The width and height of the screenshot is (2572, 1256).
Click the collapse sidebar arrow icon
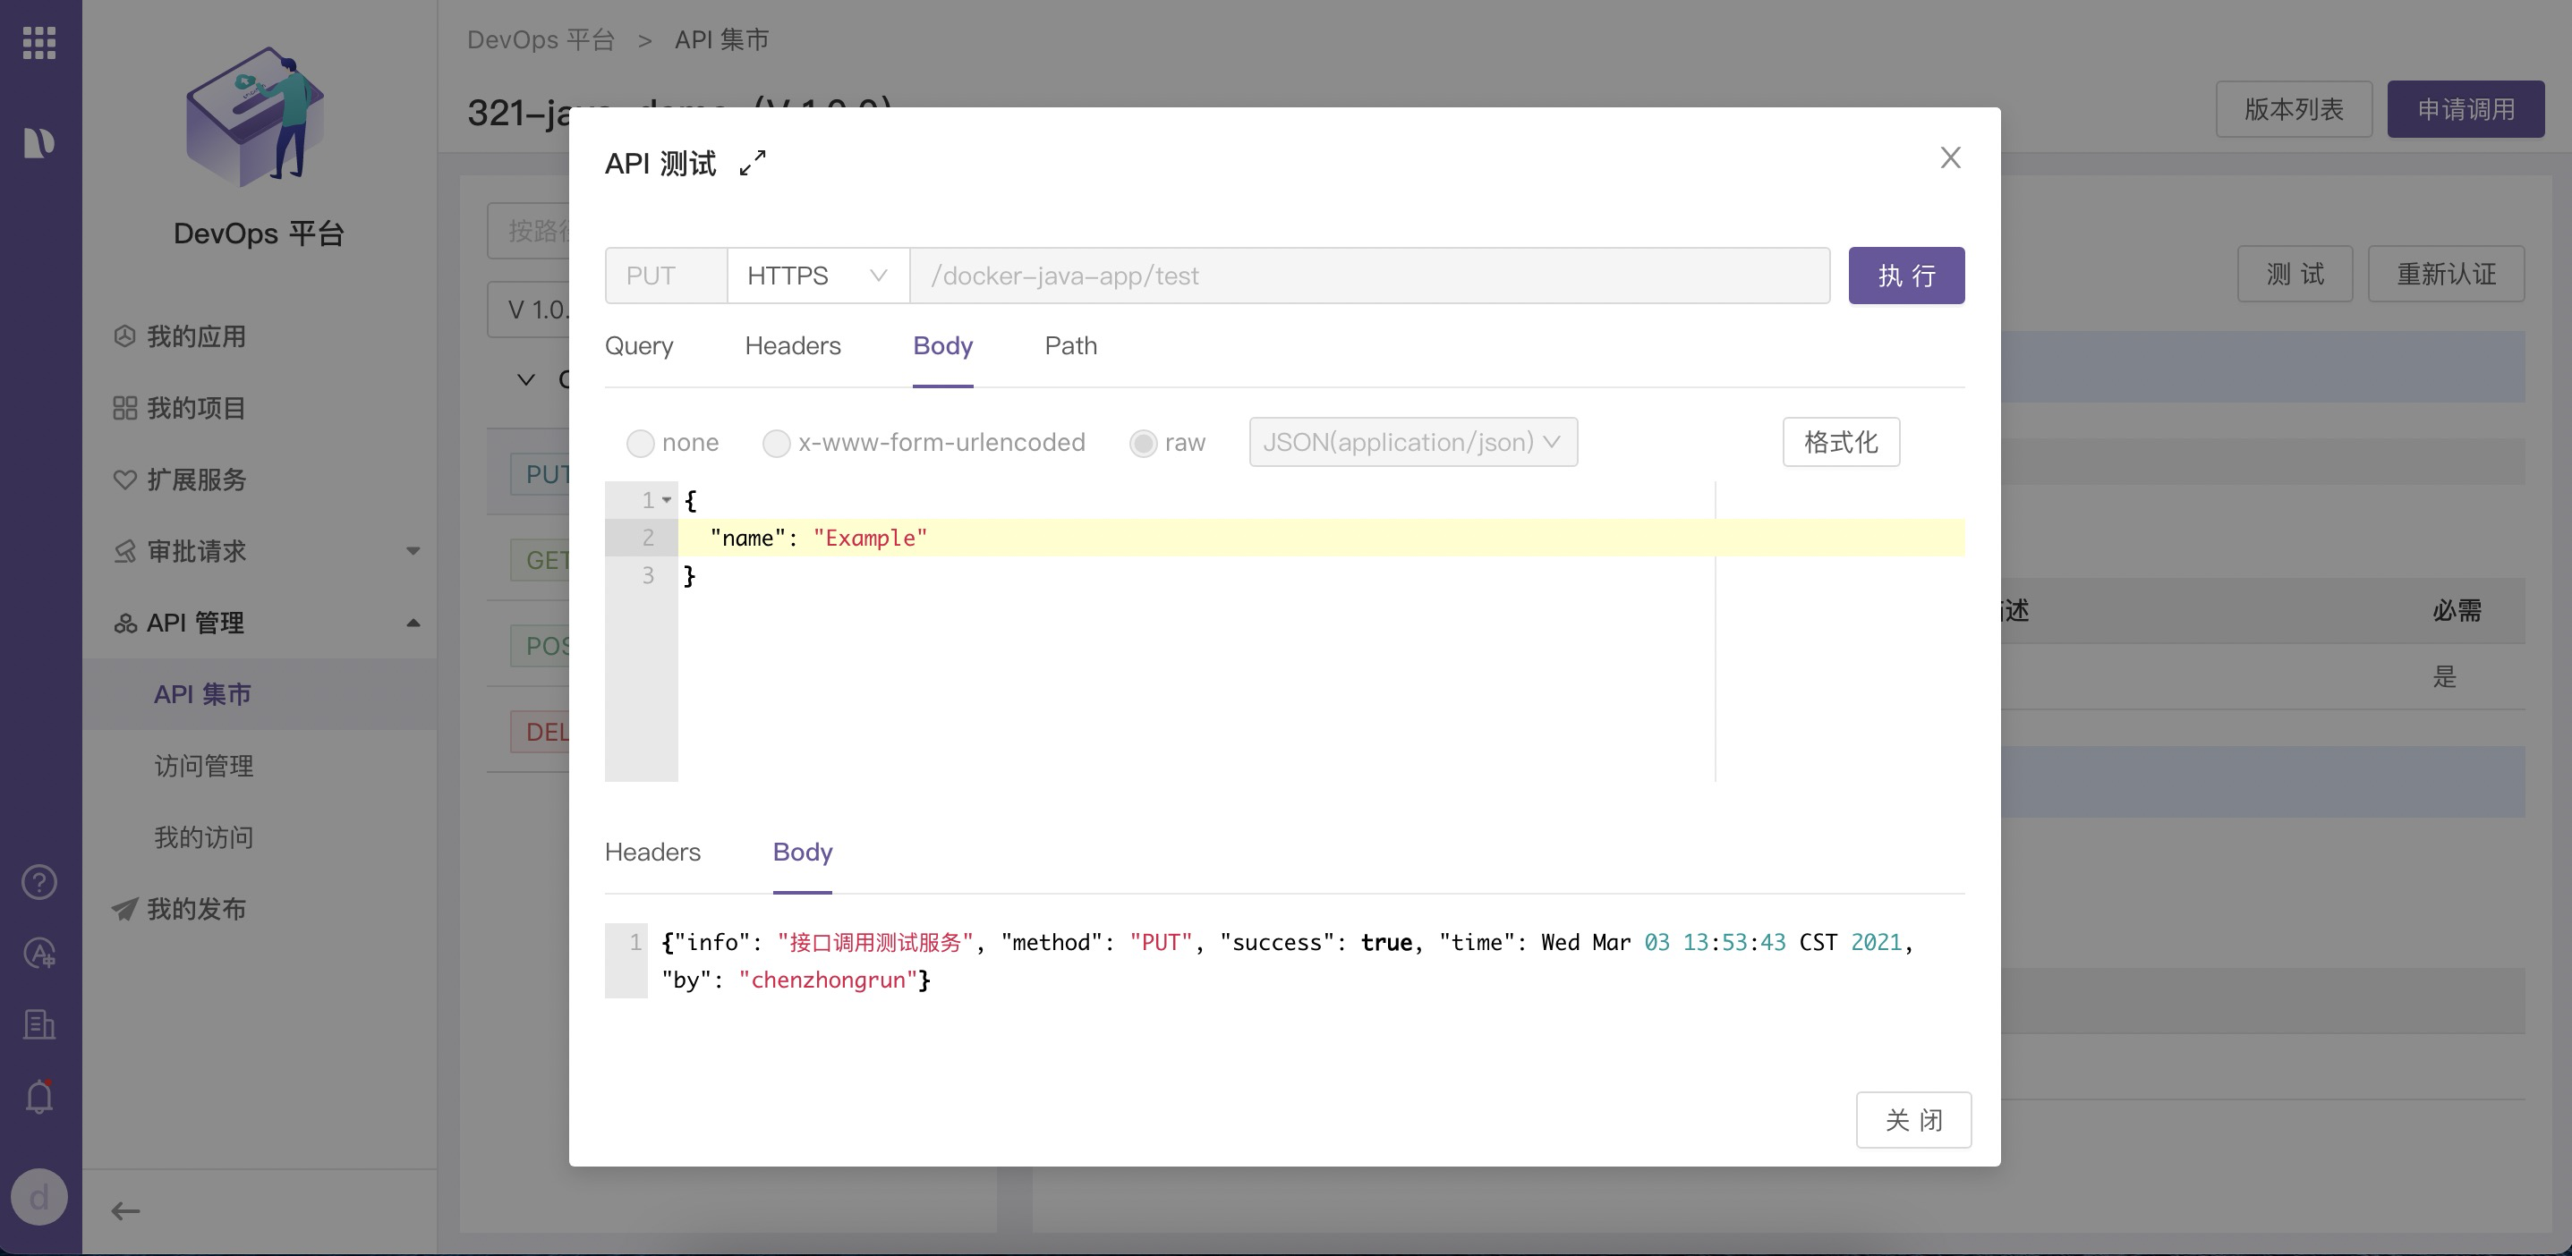[124, 1211]
